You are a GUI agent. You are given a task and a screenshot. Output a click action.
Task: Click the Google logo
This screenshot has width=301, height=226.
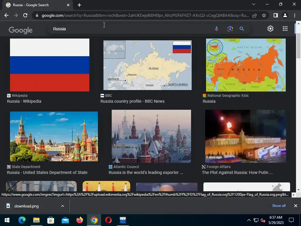click(21, 30)
